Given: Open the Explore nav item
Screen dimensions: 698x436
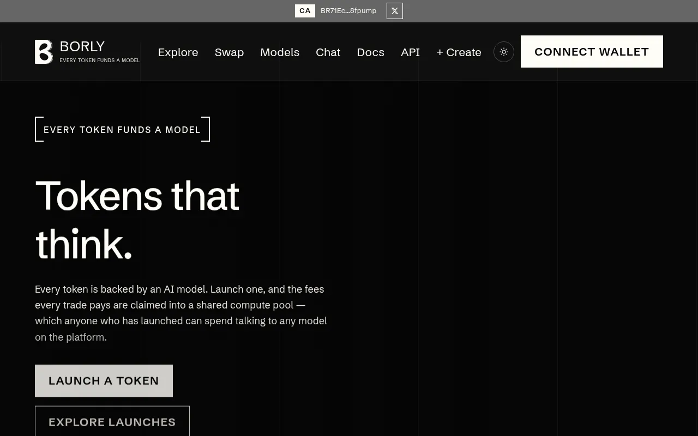Looking at the screenshot, I should pos(178,52).
